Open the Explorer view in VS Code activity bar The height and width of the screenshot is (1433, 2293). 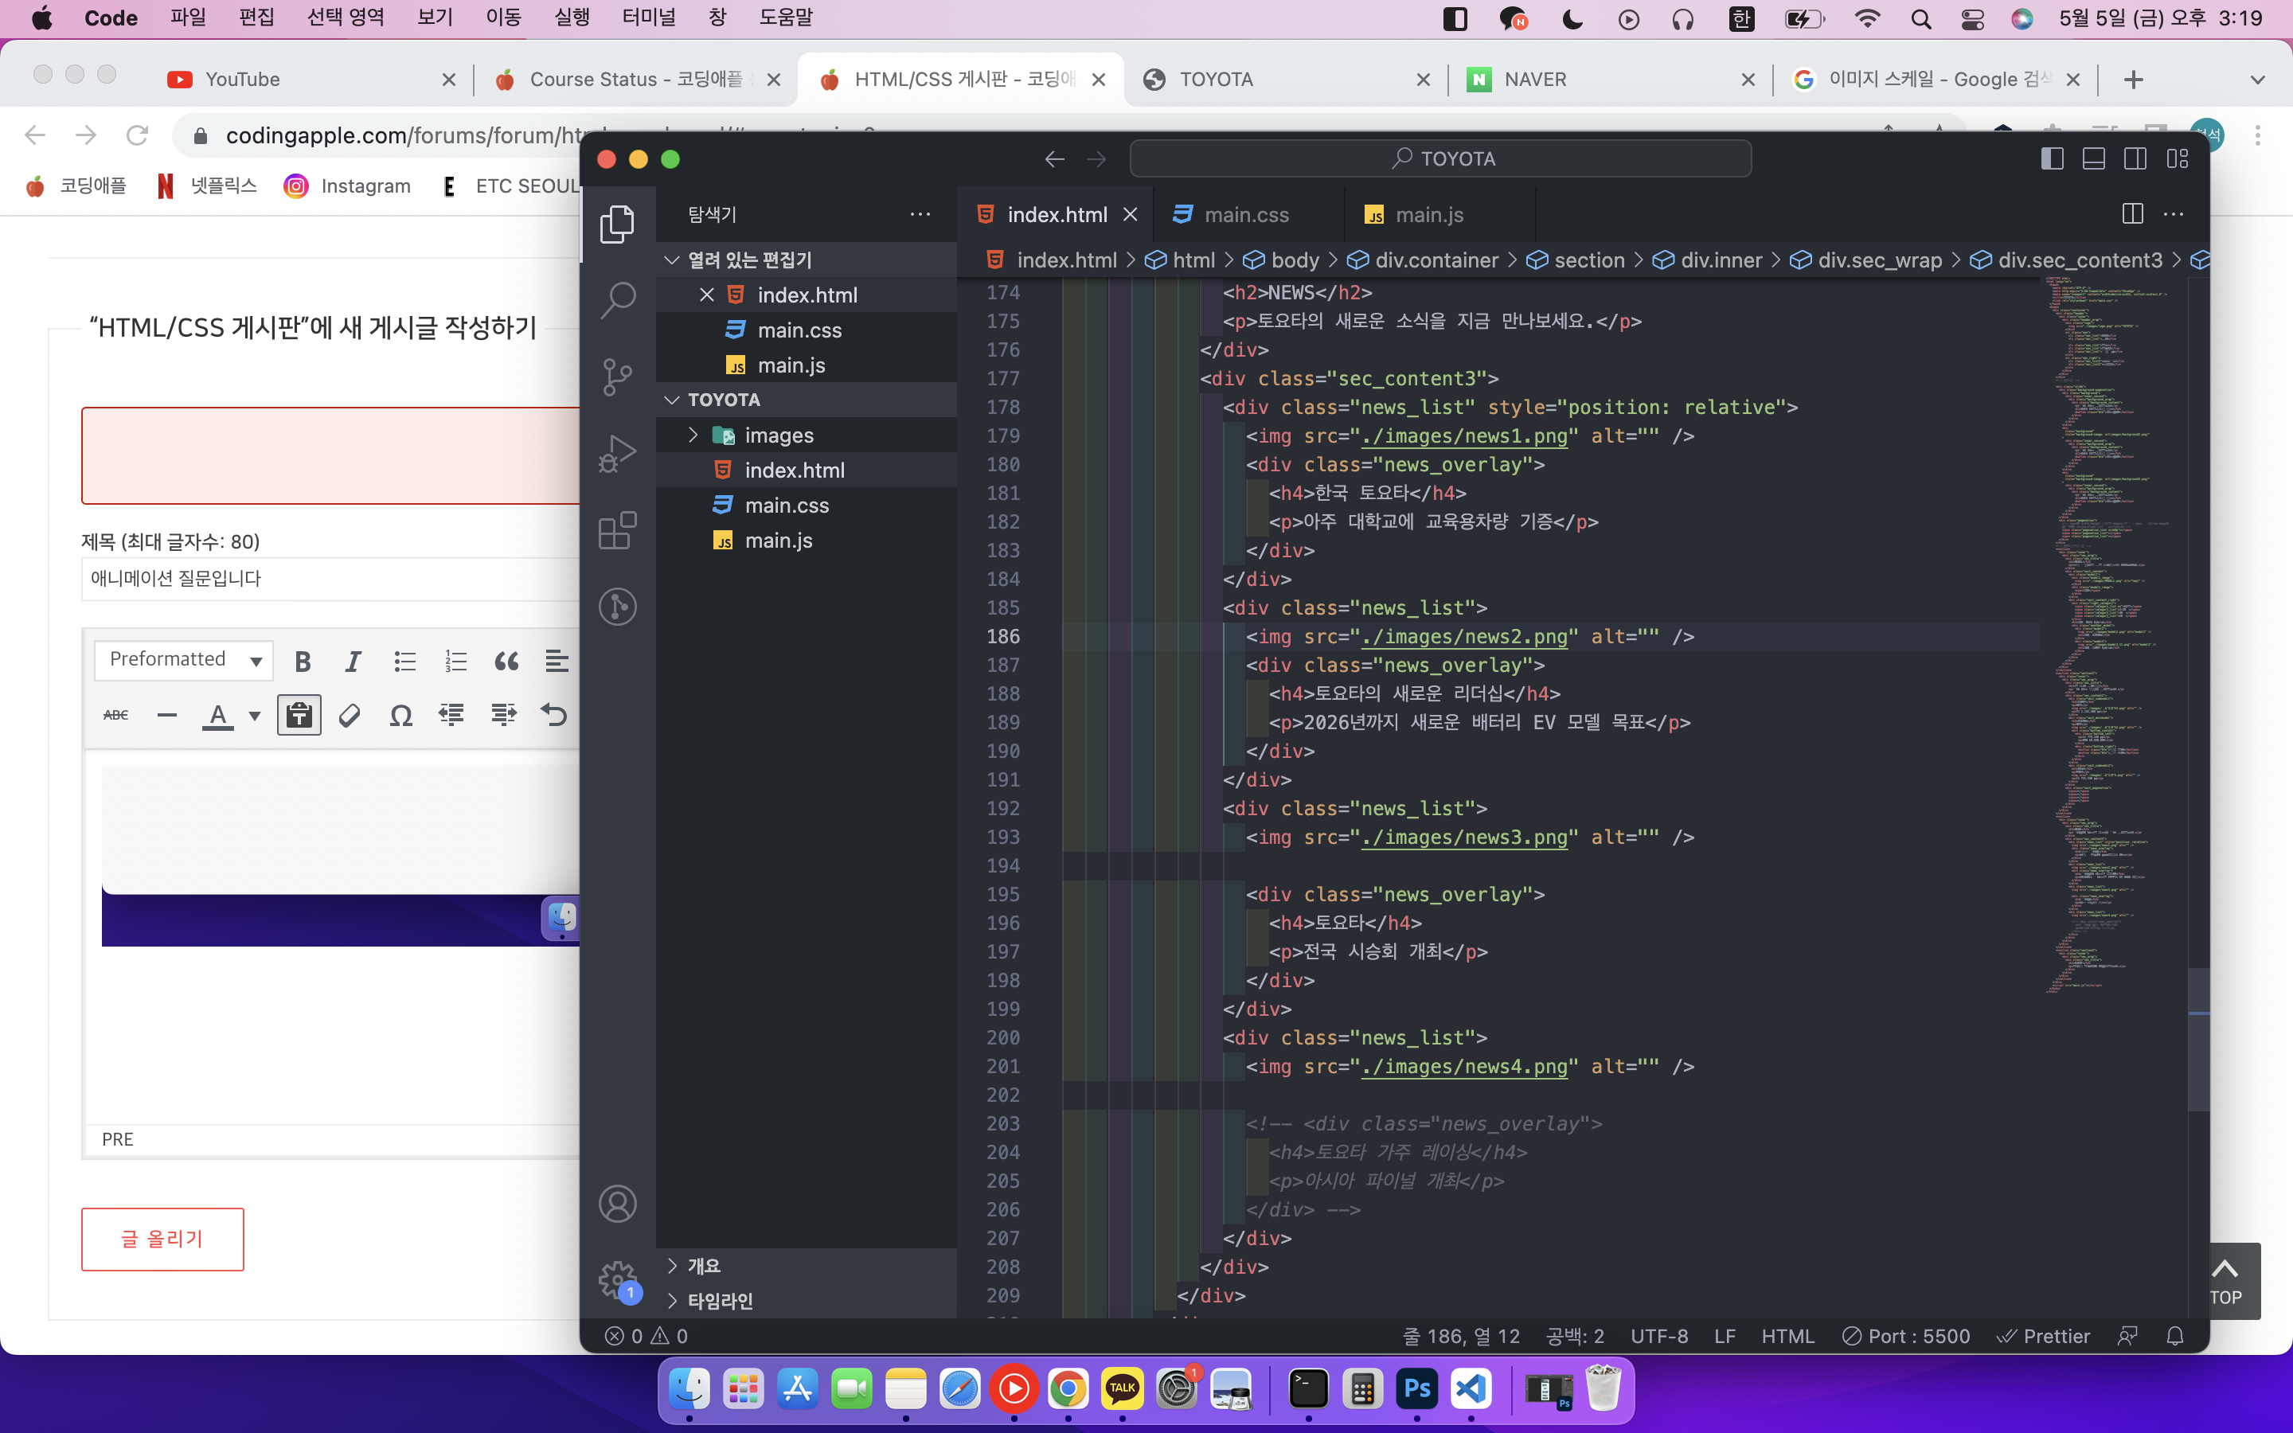[x=617, y=225]
